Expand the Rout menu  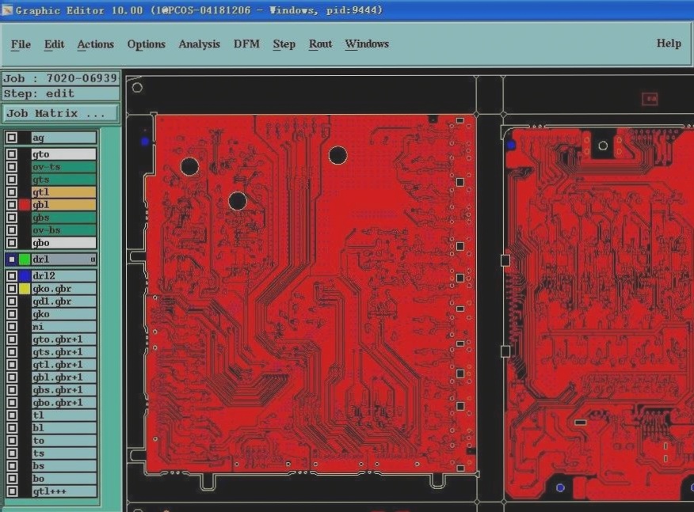(320, 44)
